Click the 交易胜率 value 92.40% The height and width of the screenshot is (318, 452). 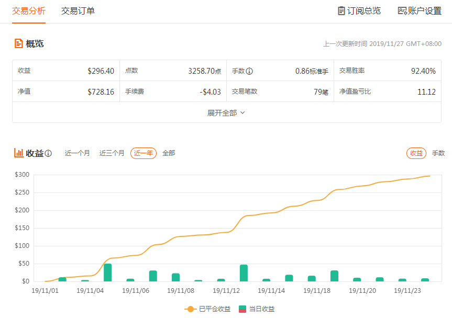pos(423,71)
